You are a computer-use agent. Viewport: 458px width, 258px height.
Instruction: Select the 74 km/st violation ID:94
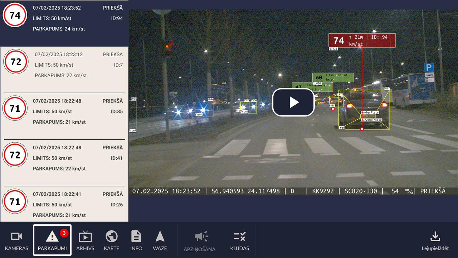[x=64, y=18]
